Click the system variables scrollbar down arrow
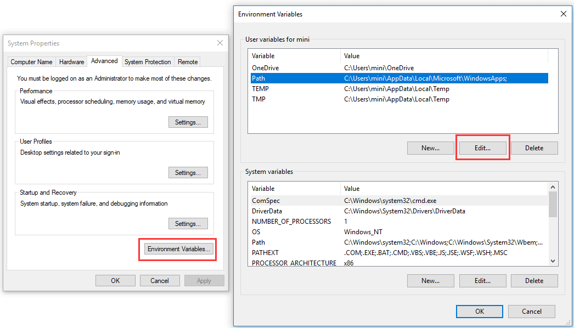Viewport: 574px width, 328px height. click(553, 262)
